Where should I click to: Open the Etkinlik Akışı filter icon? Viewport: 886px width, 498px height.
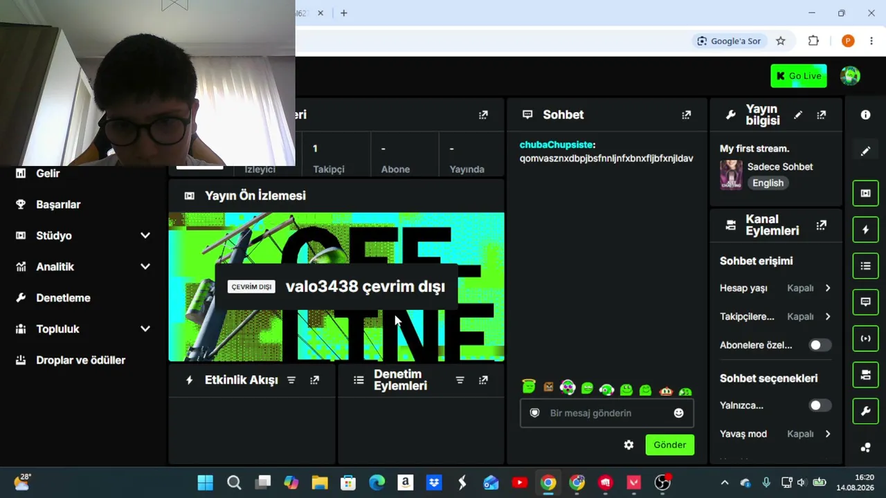[x=291, y=380]
